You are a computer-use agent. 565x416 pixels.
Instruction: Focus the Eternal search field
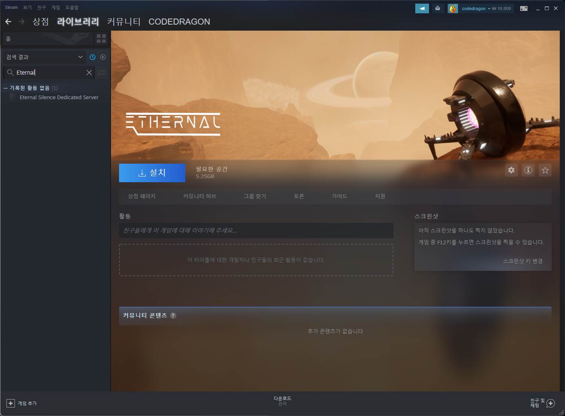(49, 73)
